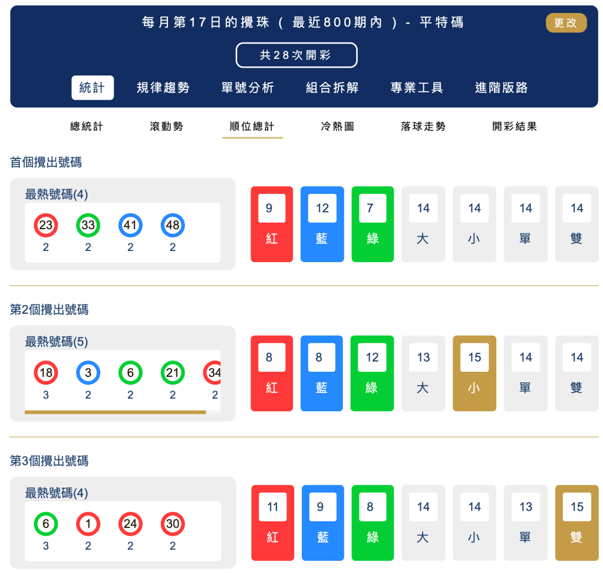
Task: Click the gold 小 tile in the second section
Action: coord(474,373)
